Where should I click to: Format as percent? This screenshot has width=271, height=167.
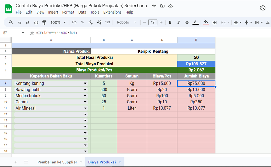(83, 22)
